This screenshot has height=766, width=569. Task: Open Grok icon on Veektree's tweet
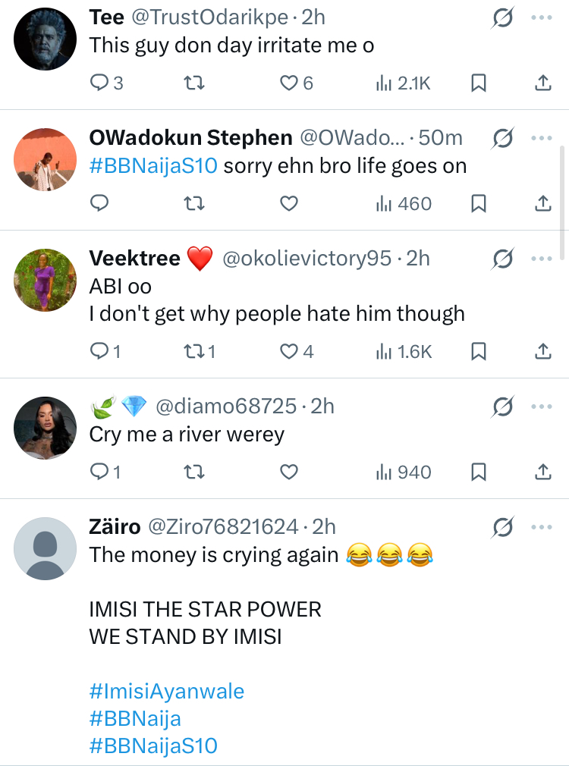coord(502,259)
